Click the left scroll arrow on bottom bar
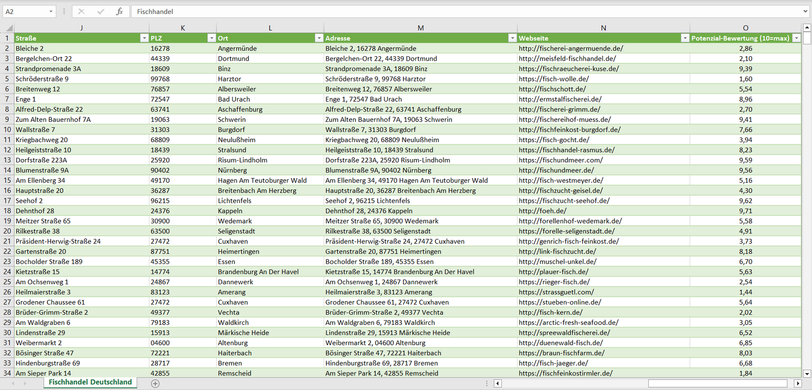Screen dimensions: 812x390 pos(497,383)
